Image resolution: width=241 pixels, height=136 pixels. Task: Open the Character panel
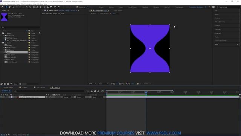(x=218, y=29)
